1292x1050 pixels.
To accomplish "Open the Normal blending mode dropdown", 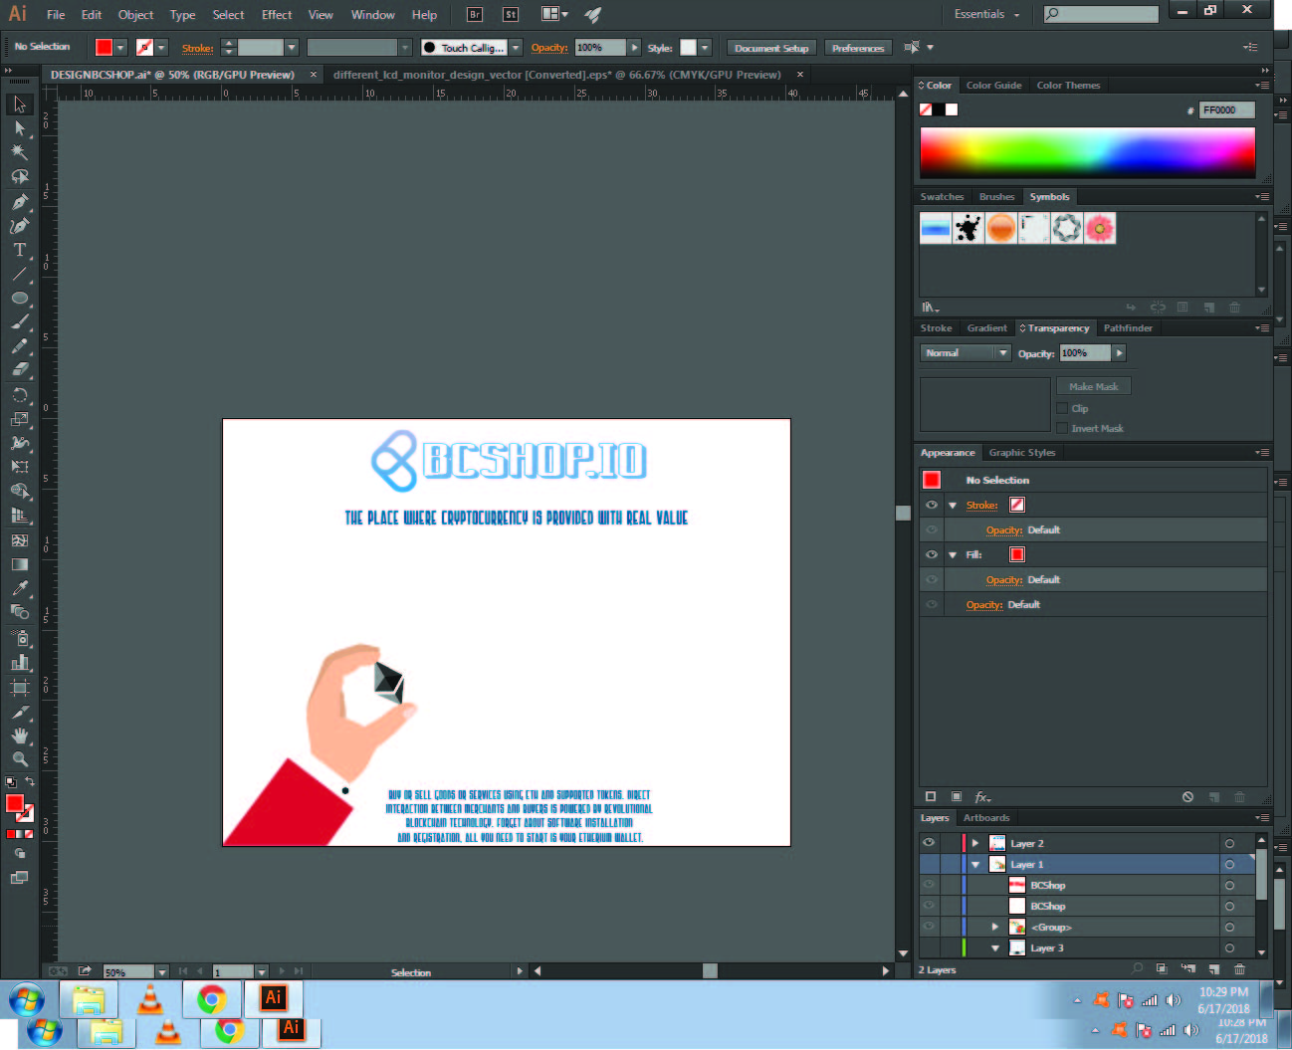I will (x=966, y=353).
